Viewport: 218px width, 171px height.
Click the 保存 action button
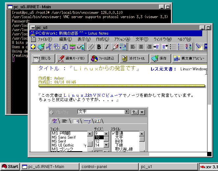click(160, 58)
